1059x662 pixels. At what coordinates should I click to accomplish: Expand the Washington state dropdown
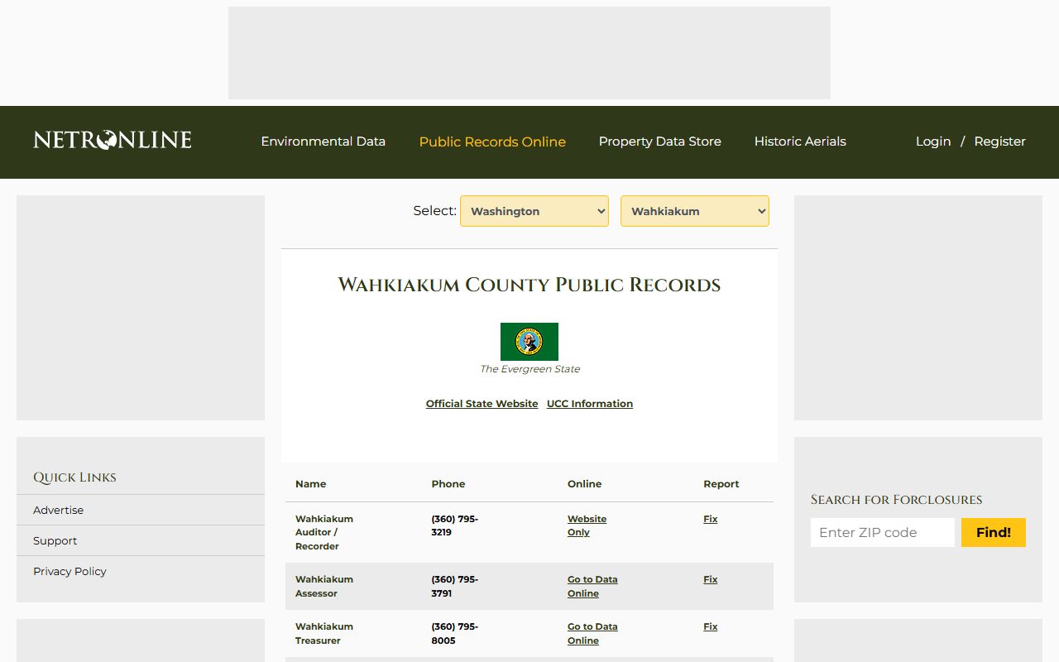coord(534,211)
